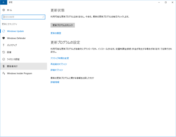Viewport: 176px width, 137px height.
Task: Select the Windows Update refresh icon
Action: tap(4, 31)
